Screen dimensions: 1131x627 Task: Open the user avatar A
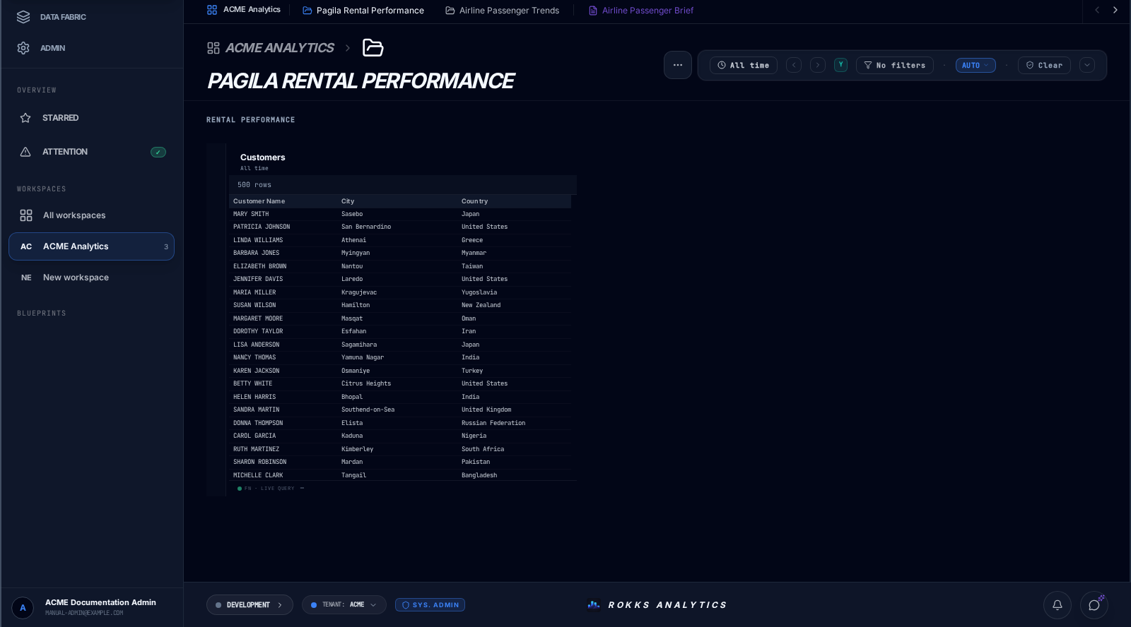tap(23, 608)
